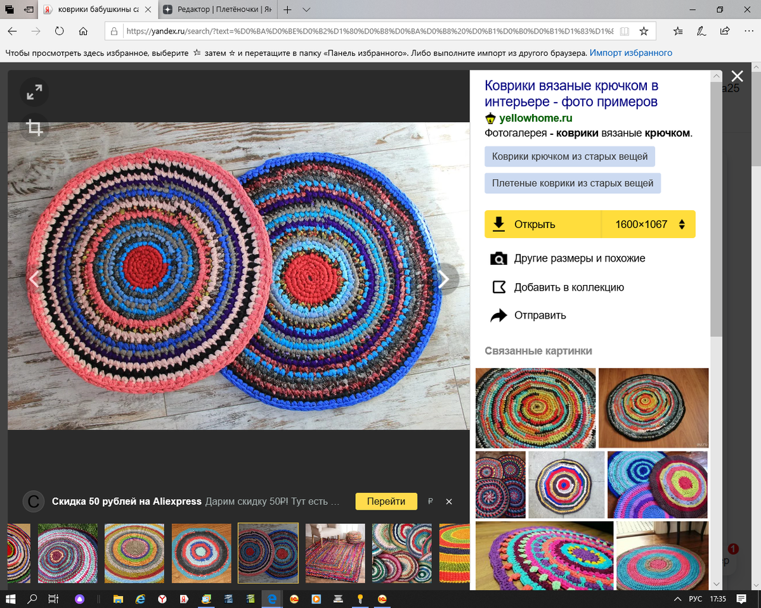Open Windows taskbar search
Screen dimensions: 761x608
pos(32,598)
